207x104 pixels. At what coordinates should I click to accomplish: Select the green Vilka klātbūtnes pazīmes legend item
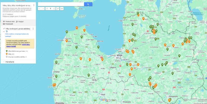tap(16, 51)
